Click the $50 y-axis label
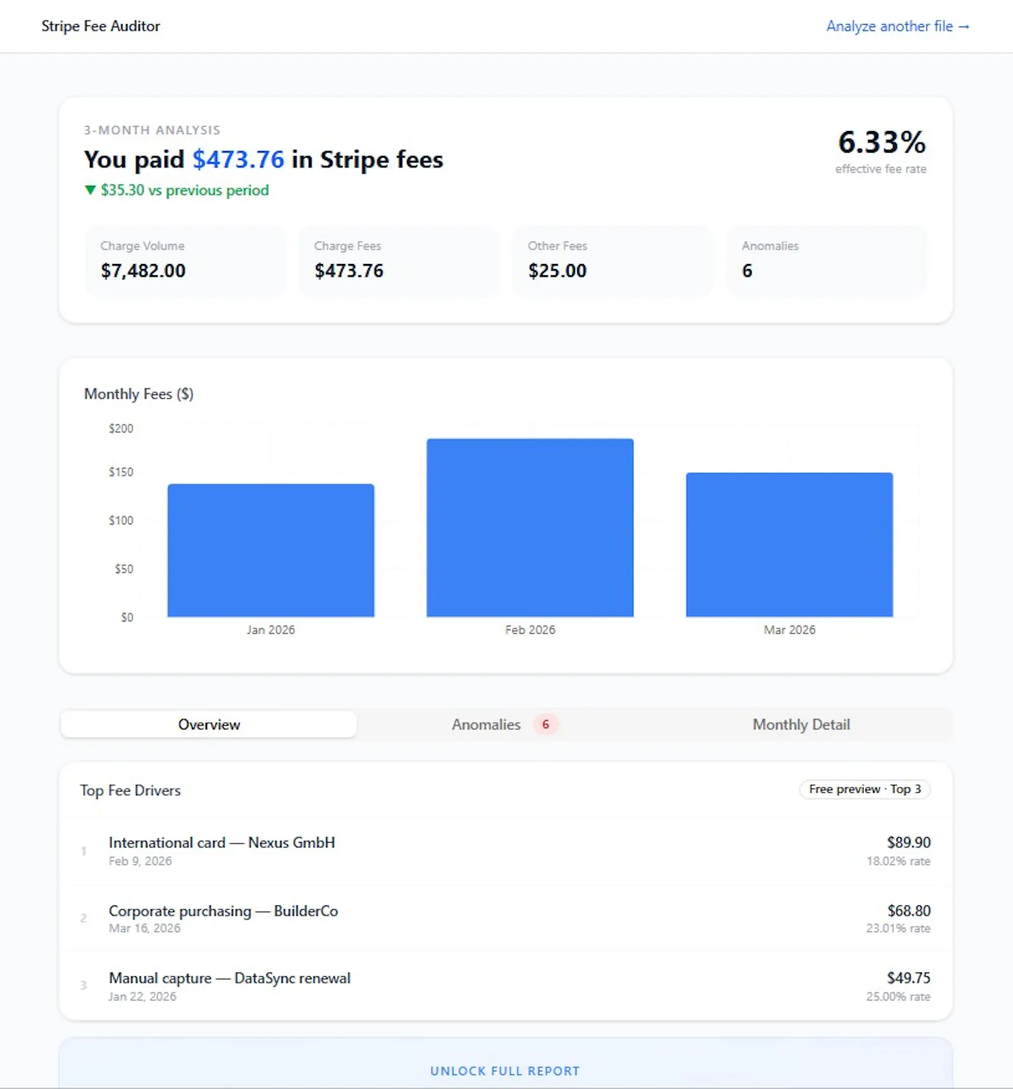Viewport: 1013px width, 1089px height. [124, 569]
